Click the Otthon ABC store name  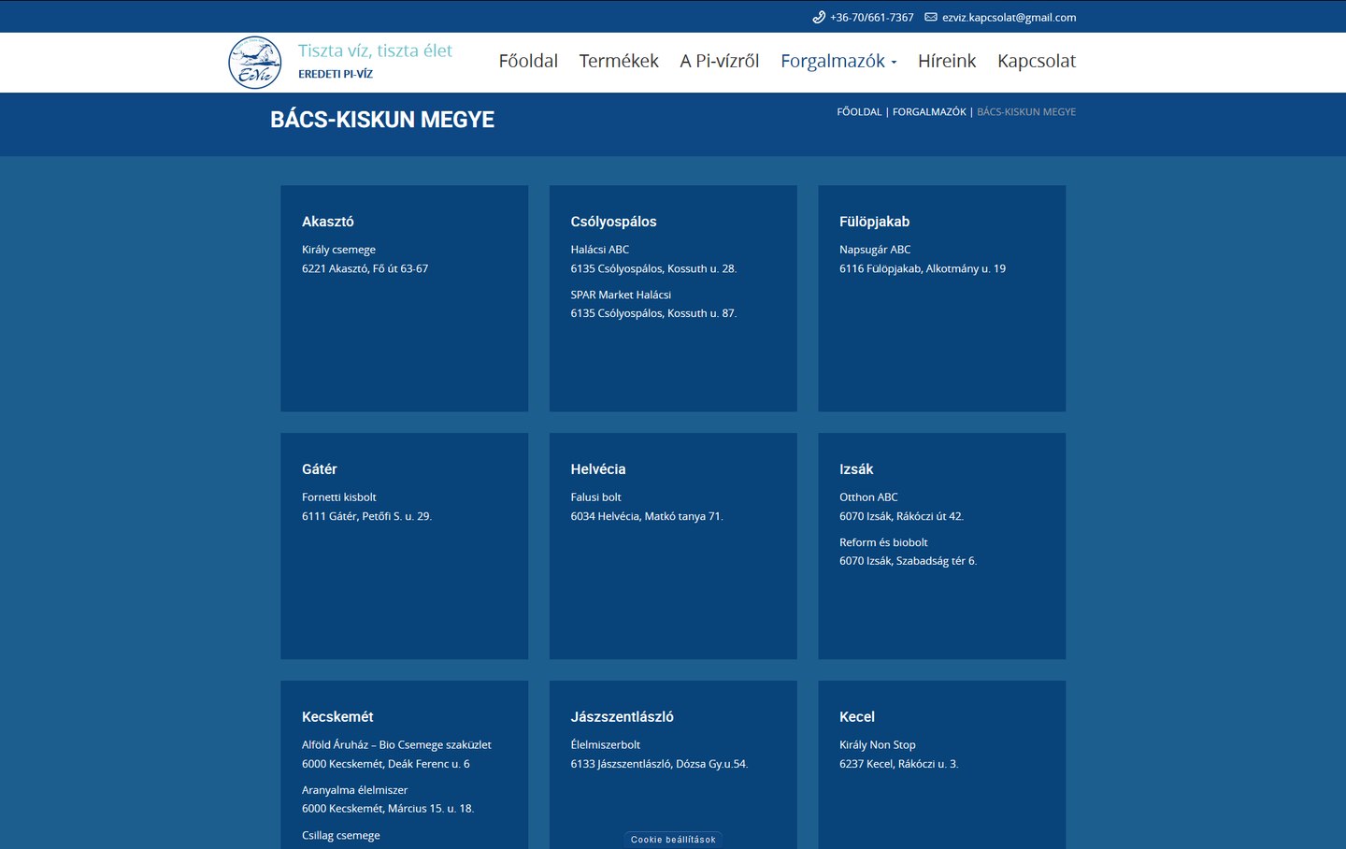[868, 497]
